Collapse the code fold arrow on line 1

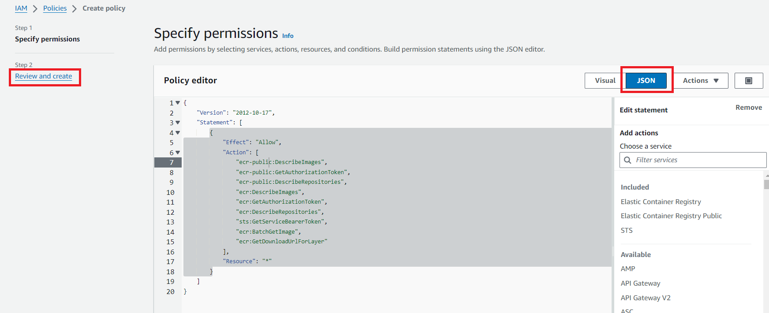178,103
